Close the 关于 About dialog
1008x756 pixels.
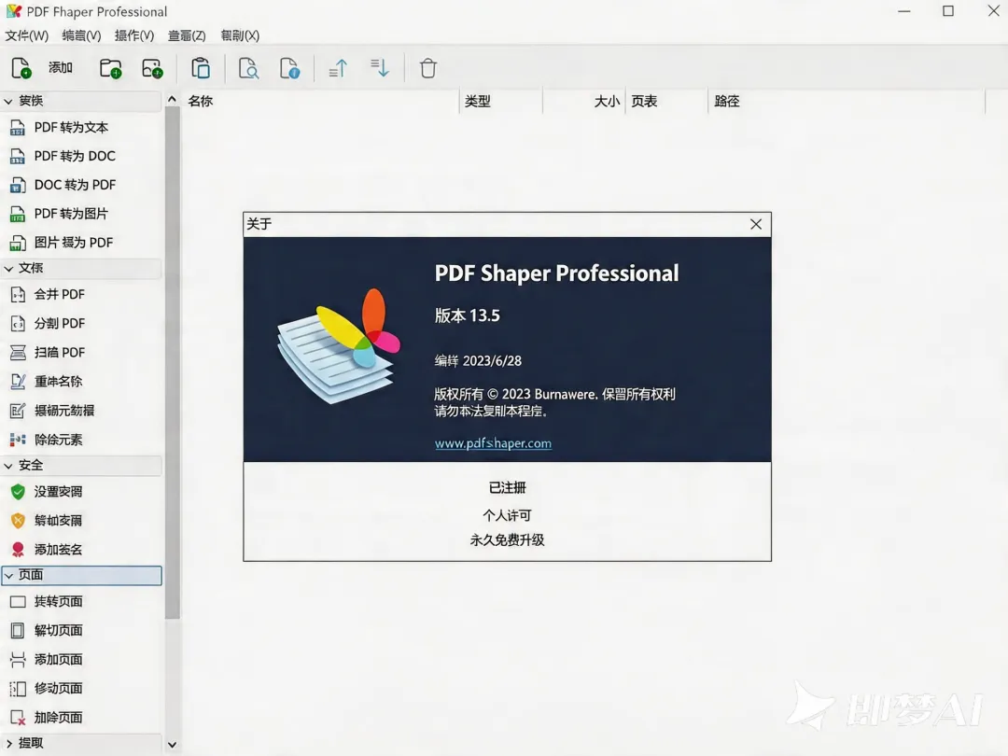click(x=756, y=224)
